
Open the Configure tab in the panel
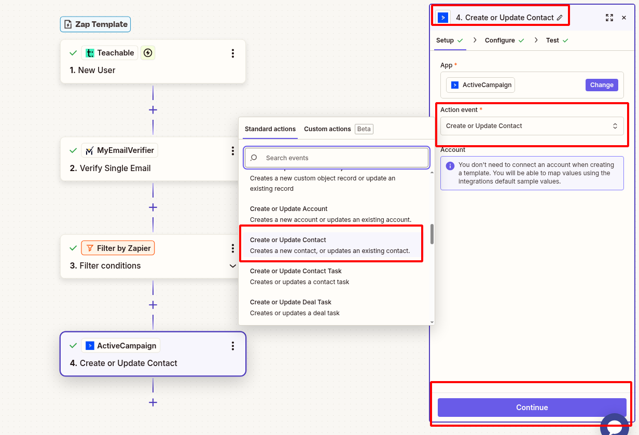[x=499, y=40]
